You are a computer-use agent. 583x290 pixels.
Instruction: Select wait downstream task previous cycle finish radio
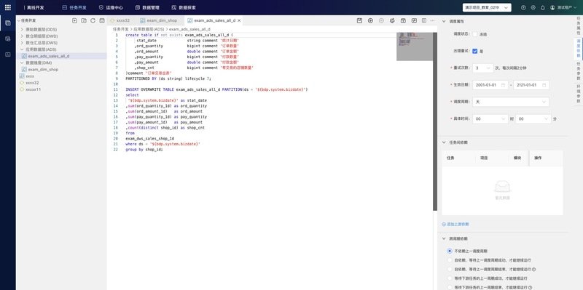(x=450, y=287)
